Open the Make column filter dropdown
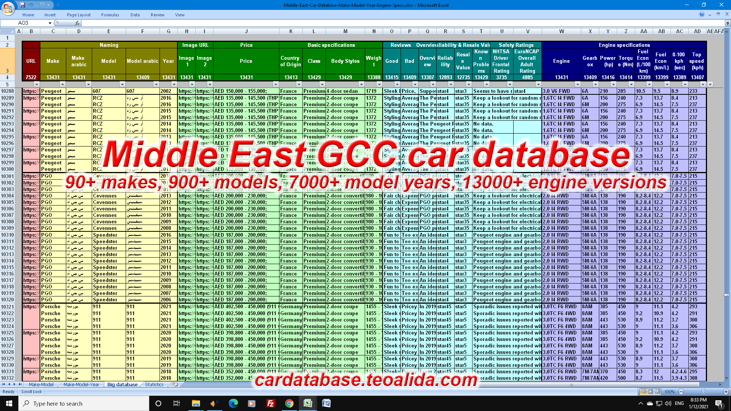The height and width of the screenshot is (411, 731). click(62, 84)
